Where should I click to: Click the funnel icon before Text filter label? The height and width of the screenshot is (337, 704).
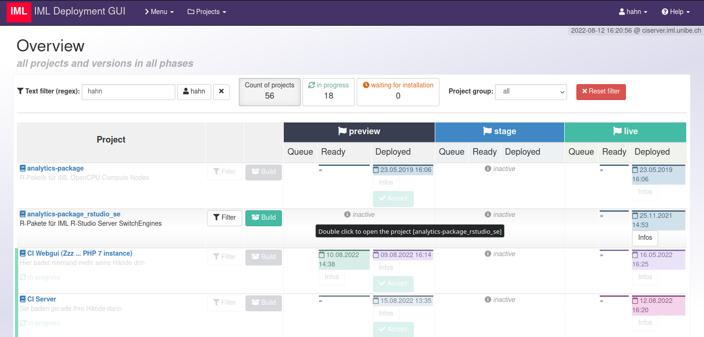(x=20, y=91)
